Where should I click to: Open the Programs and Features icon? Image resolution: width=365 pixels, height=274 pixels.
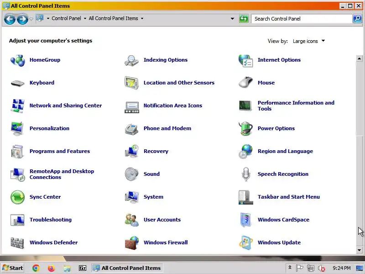click(17, 151)
